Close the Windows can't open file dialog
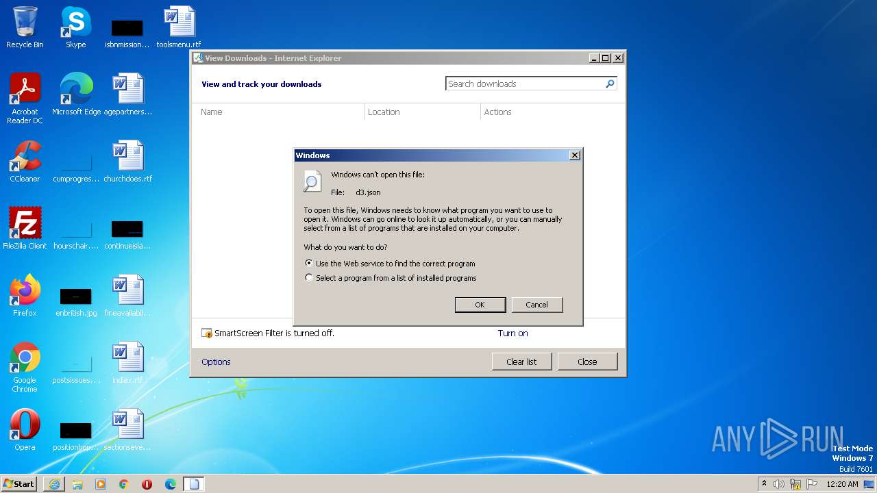This screenshot has width=877, height=493. tap(575, 155)
